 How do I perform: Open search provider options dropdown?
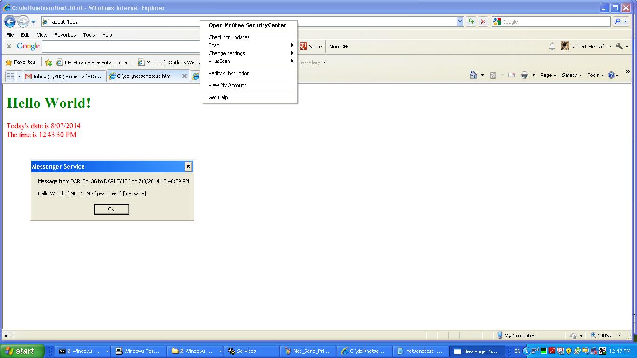click(x=626, y=22)
